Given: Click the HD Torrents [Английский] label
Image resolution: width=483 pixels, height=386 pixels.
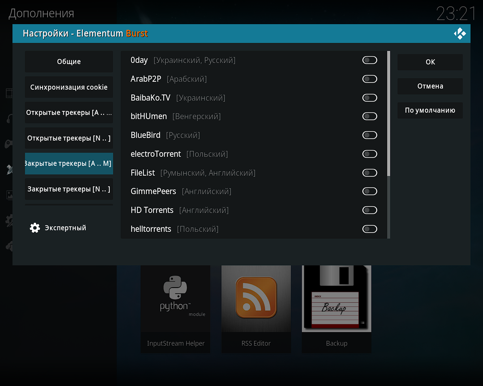Looking at the screenshot, I should (180, 210).
